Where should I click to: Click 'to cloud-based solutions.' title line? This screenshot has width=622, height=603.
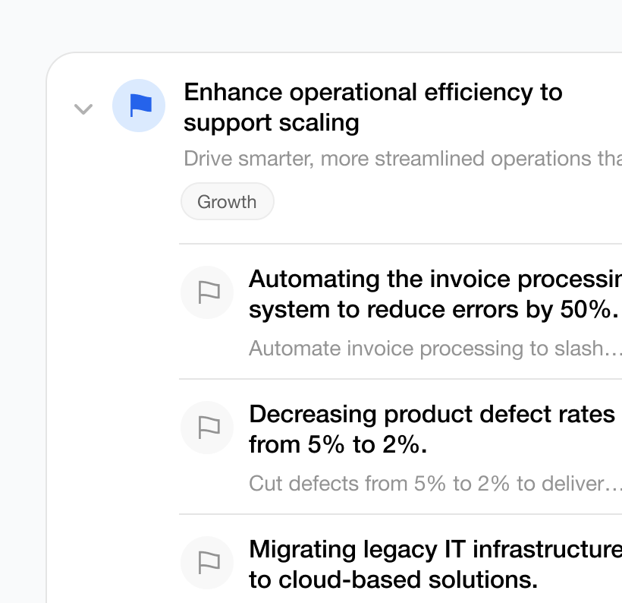[x=393, y=580]
